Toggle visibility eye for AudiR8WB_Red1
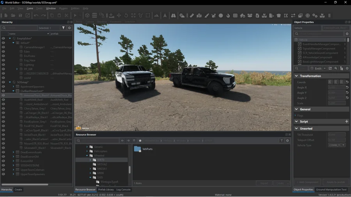 click(4, 100)
